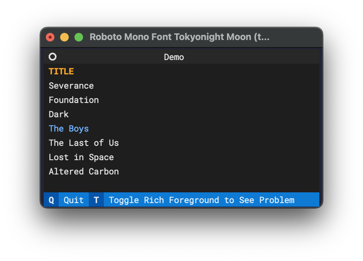Click the window title Roboto Mono Font Tokyonight Moon
Viewport: 363px width, 261px height.
pos(180,37)
